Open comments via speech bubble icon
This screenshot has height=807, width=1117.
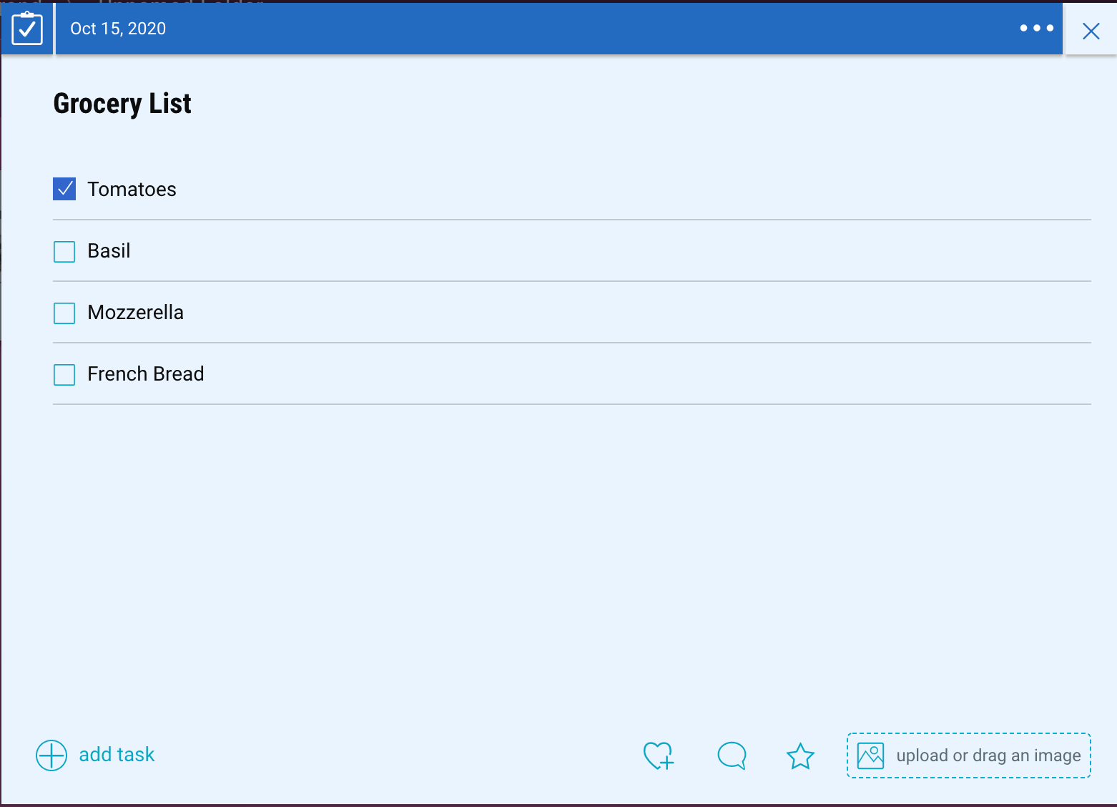click(732, 755)
